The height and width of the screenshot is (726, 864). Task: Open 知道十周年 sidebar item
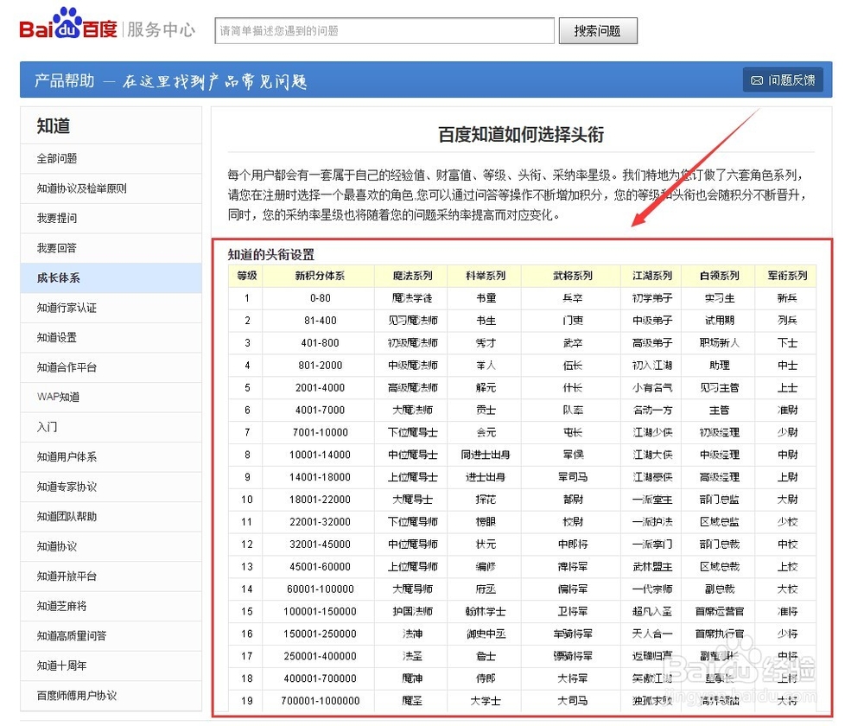tap(111, 665)
